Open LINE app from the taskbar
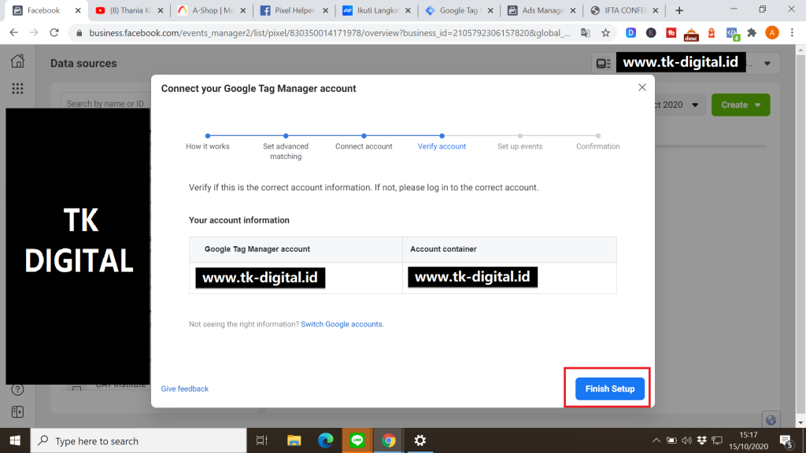This screenshot has height=453, width=806. (357, 440)
